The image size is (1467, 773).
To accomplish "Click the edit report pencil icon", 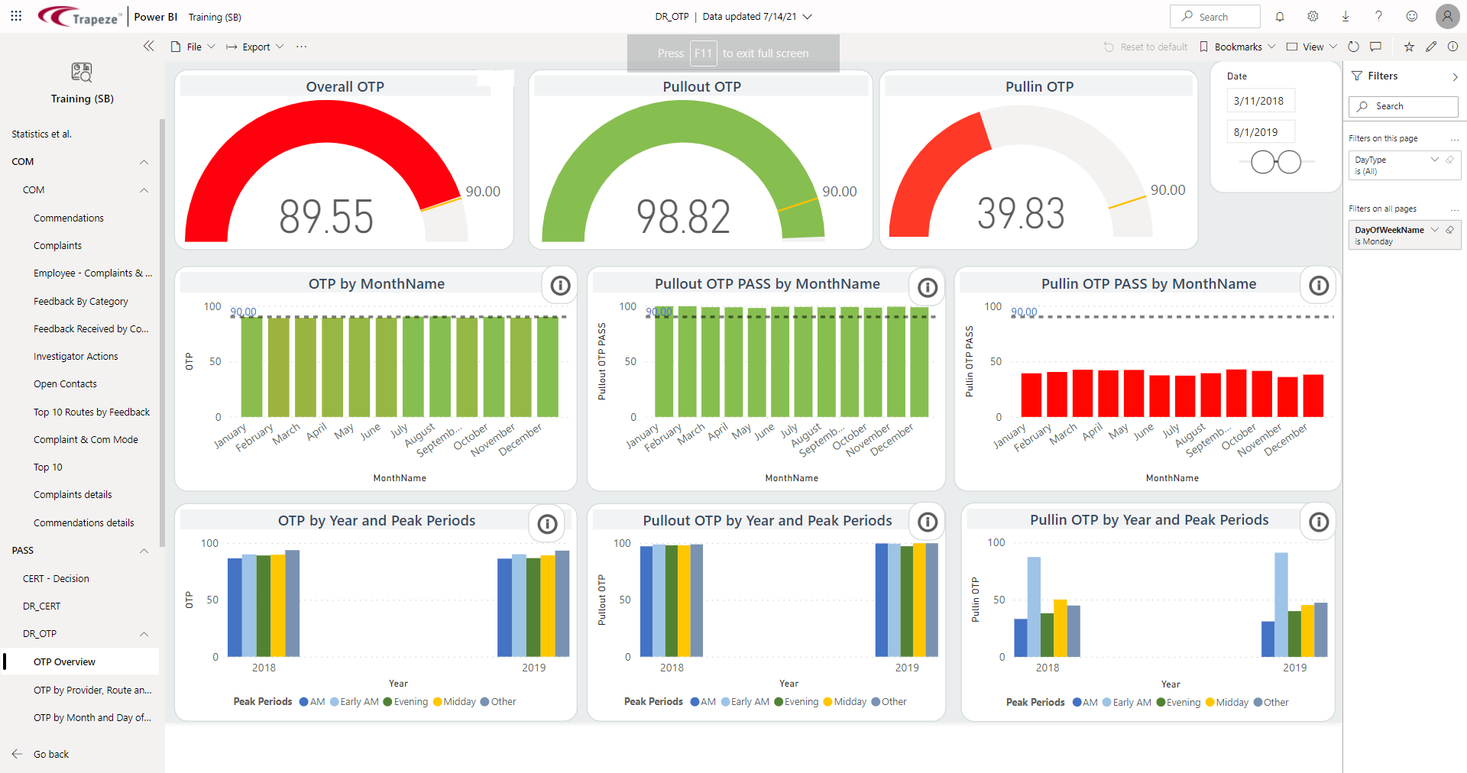I will (1431, 47).
